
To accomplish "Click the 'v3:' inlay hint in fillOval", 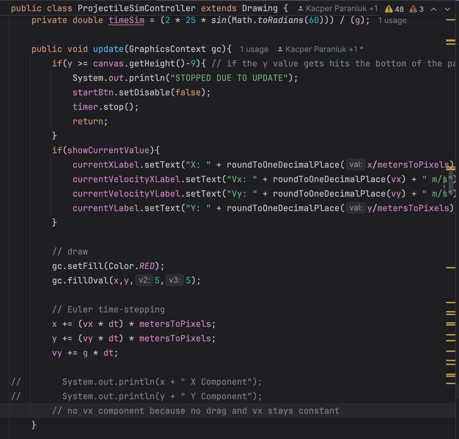I will coord(175,280).
